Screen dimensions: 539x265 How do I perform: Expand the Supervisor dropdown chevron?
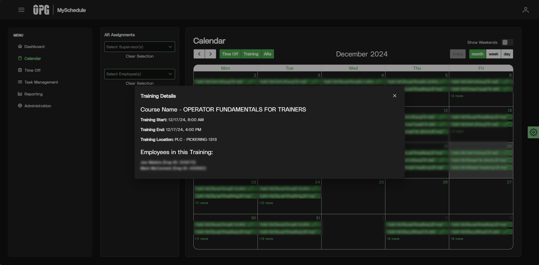[170, 47]
